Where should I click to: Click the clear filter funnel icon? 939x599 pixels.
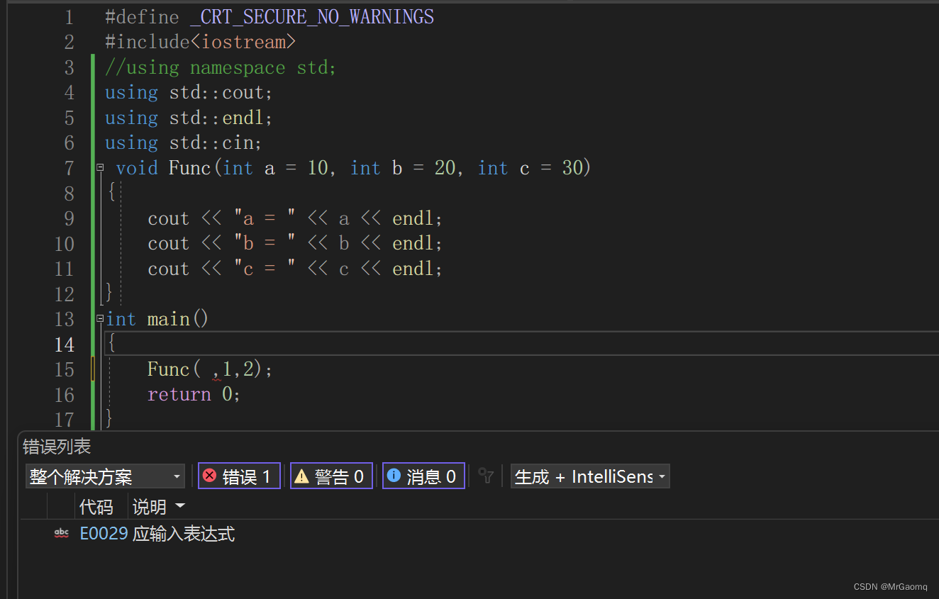[486, 476]
